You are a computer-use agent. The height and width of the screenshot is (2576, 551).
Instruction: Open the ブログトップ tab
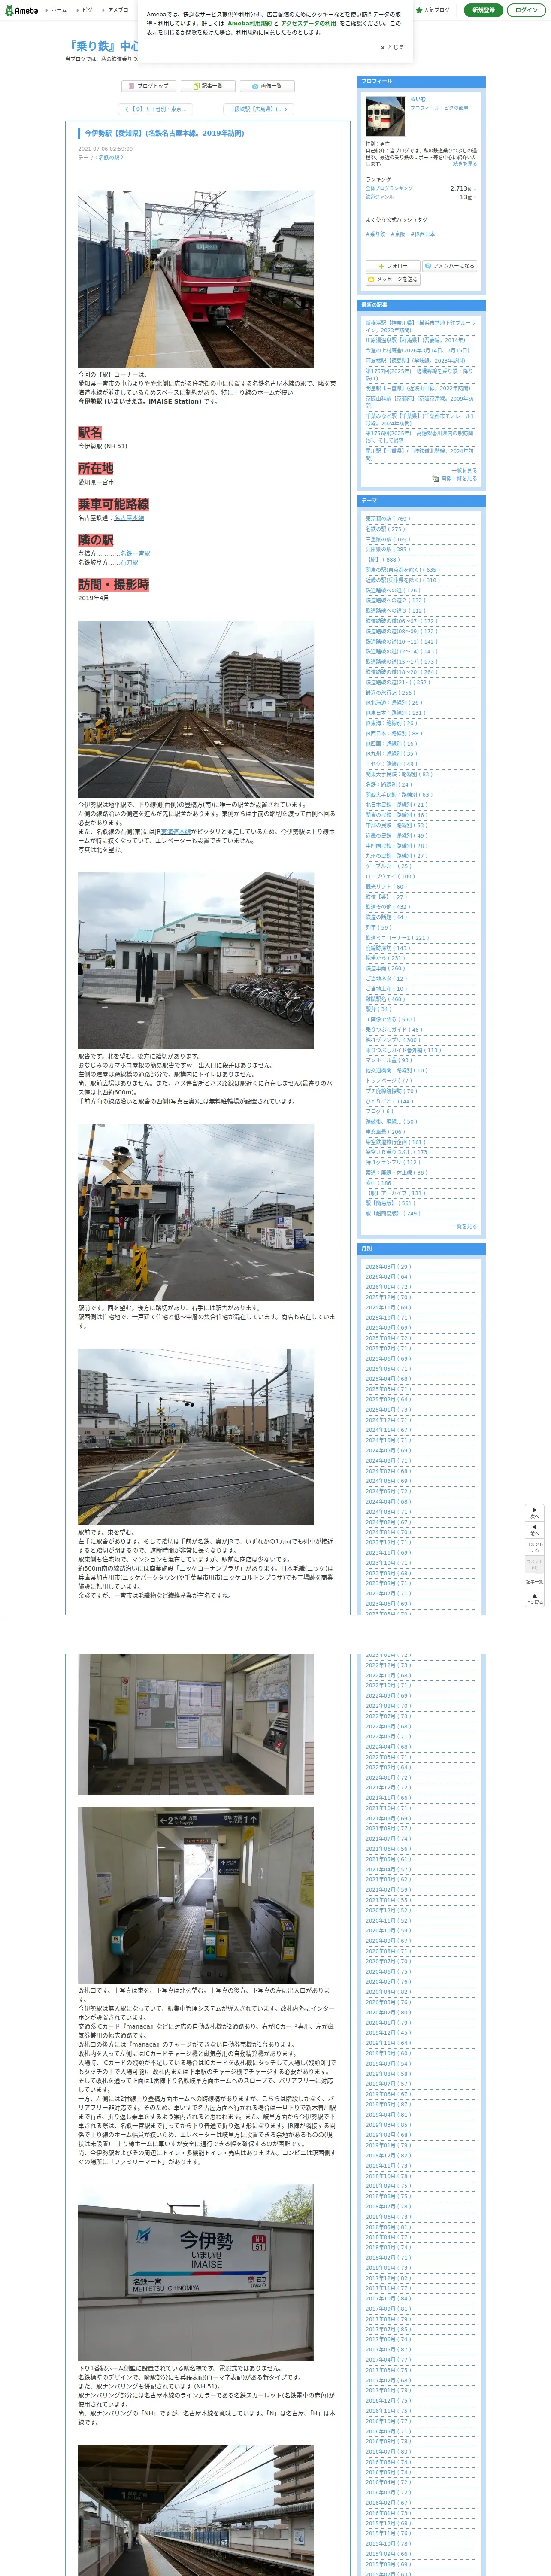pos(149,86)
